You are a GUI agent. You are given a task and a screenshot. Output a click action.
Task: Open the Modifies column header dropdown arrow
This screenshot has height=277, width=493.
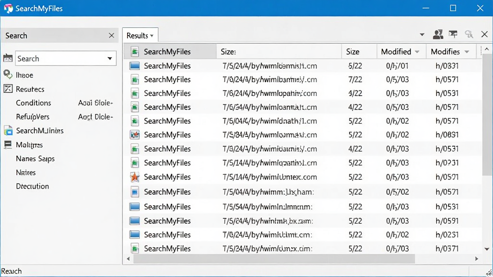click(x=467, y=52)
